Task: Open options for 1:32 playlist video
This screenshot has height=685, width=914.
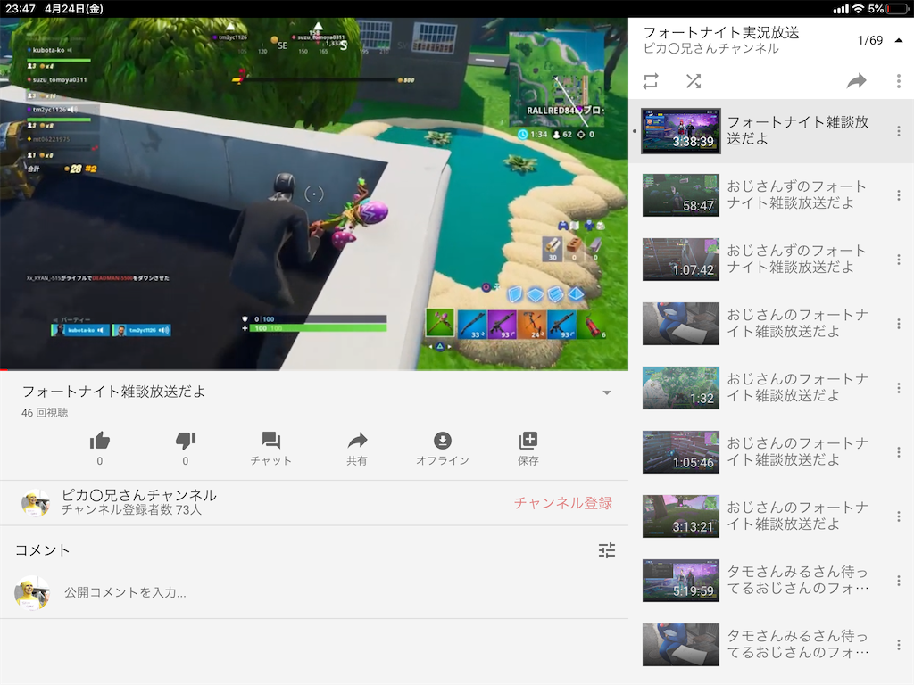Action: coord(898,389)
